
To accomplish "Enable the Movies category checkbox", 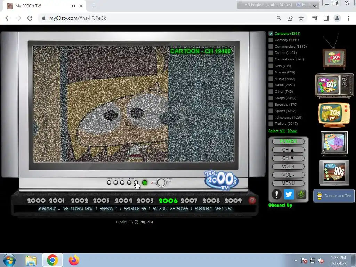I will [270, 72].
